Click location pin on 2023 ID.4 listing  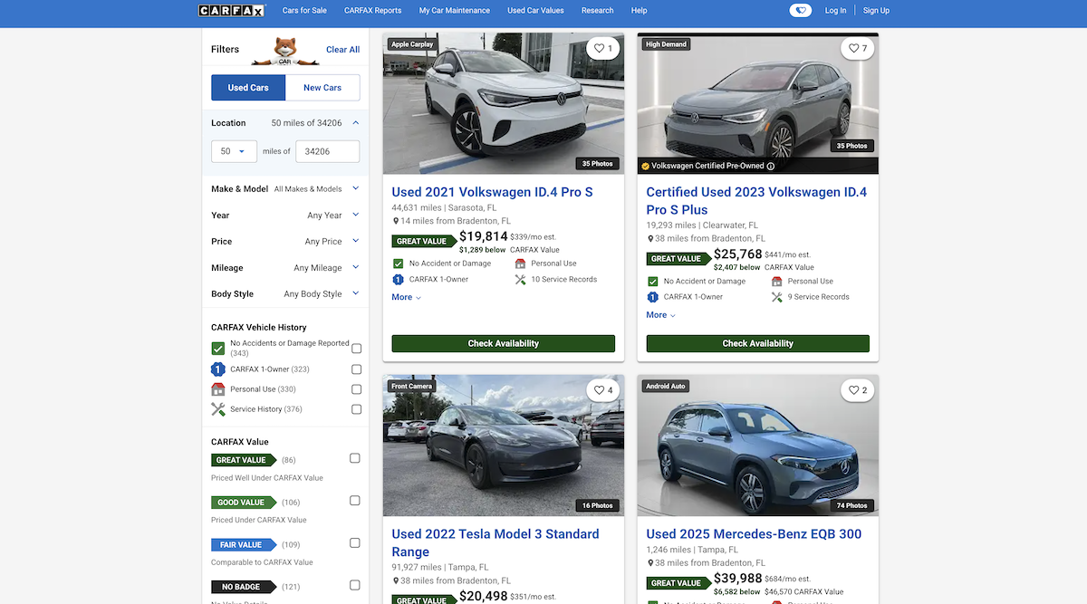[x=650, y=239]
